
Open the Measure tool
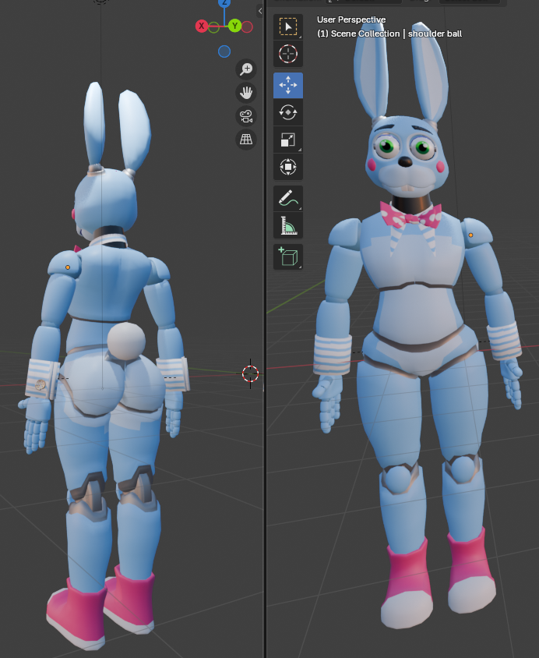point(288,225)
